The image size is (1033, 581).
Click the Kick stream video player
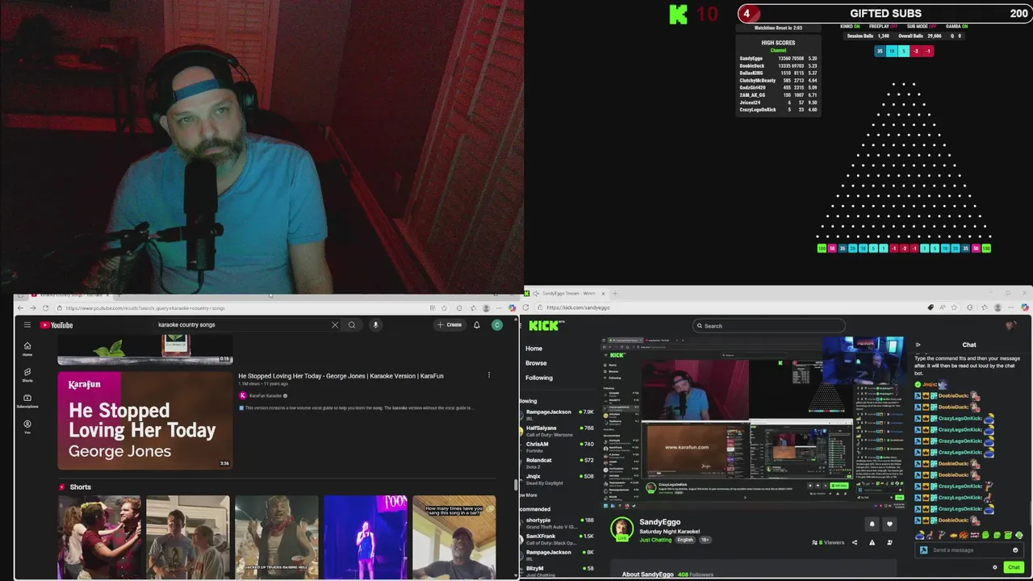tap(752, 422)
